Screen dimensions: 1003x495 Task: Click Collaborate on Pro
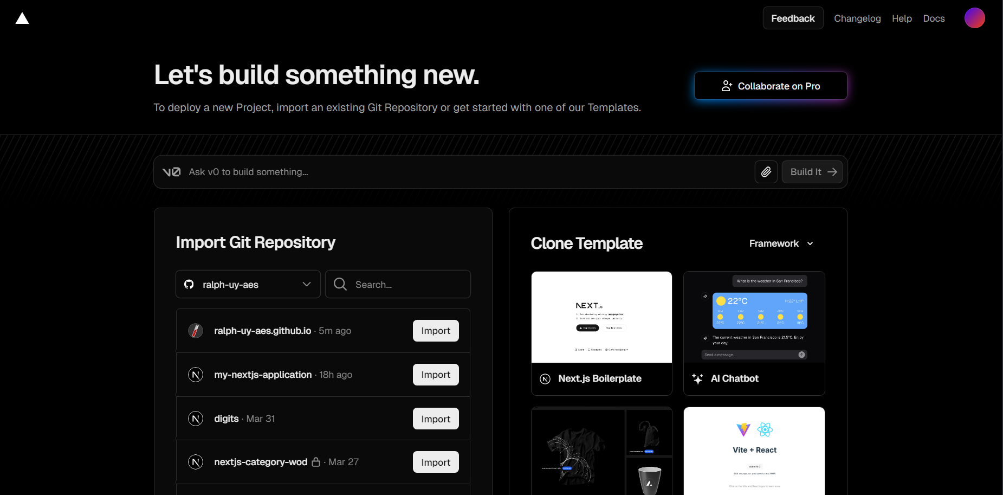click(x=770, y=86)
